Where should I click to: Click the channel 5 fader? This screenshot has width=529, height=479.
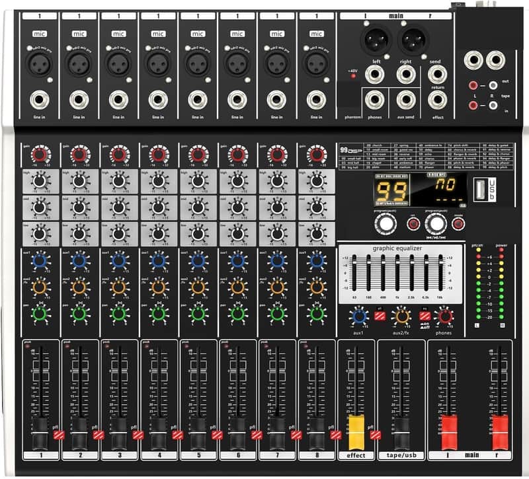point(198,433)
